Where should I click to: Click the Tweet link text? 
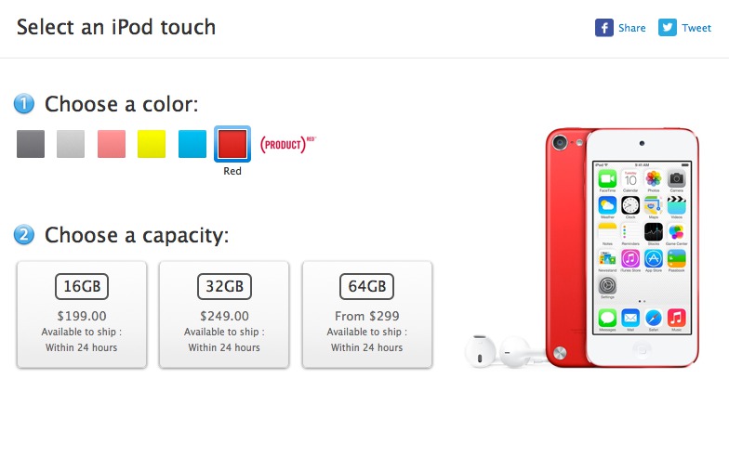(x=696, y=28)
